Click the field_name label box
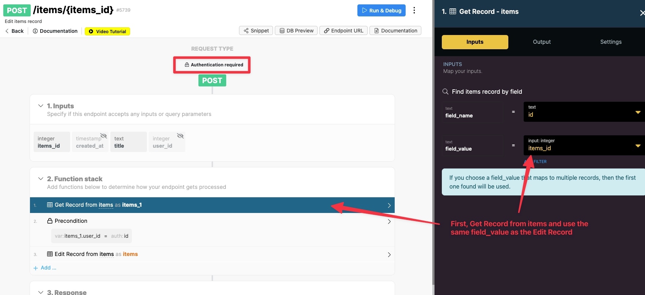 click(473, 112)
